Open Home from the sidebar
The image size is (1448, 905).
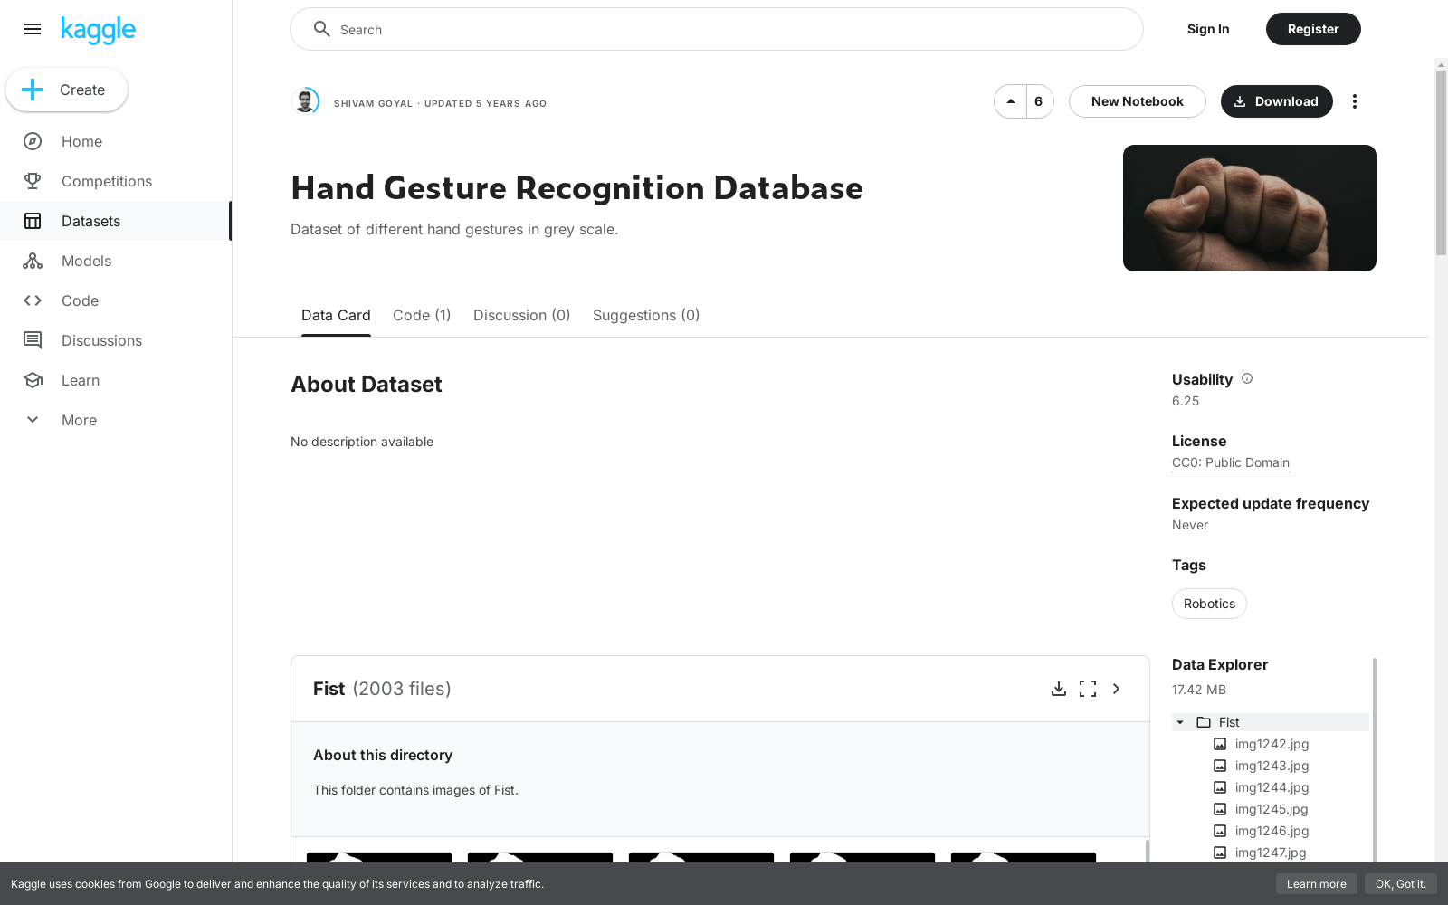116,141
